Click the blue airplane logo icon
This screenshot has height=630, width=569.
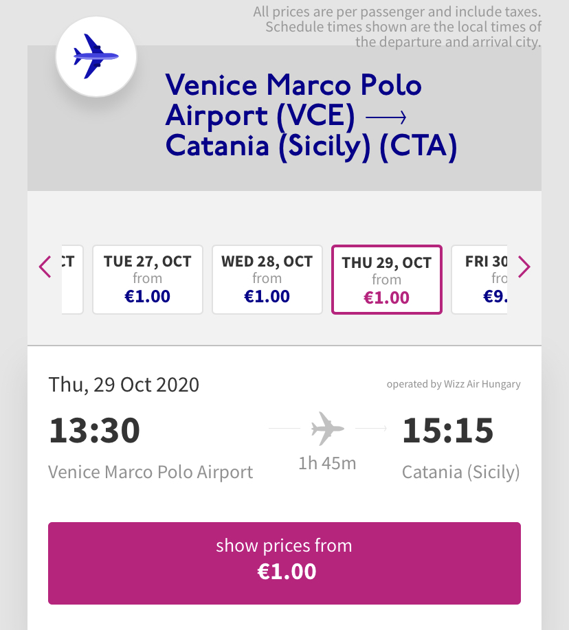click(96, 56)
